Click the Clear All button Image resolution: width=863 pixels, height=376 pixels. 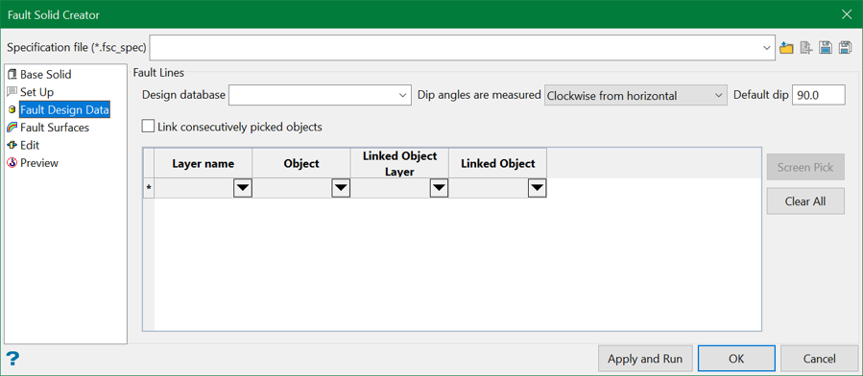point(805,201)
